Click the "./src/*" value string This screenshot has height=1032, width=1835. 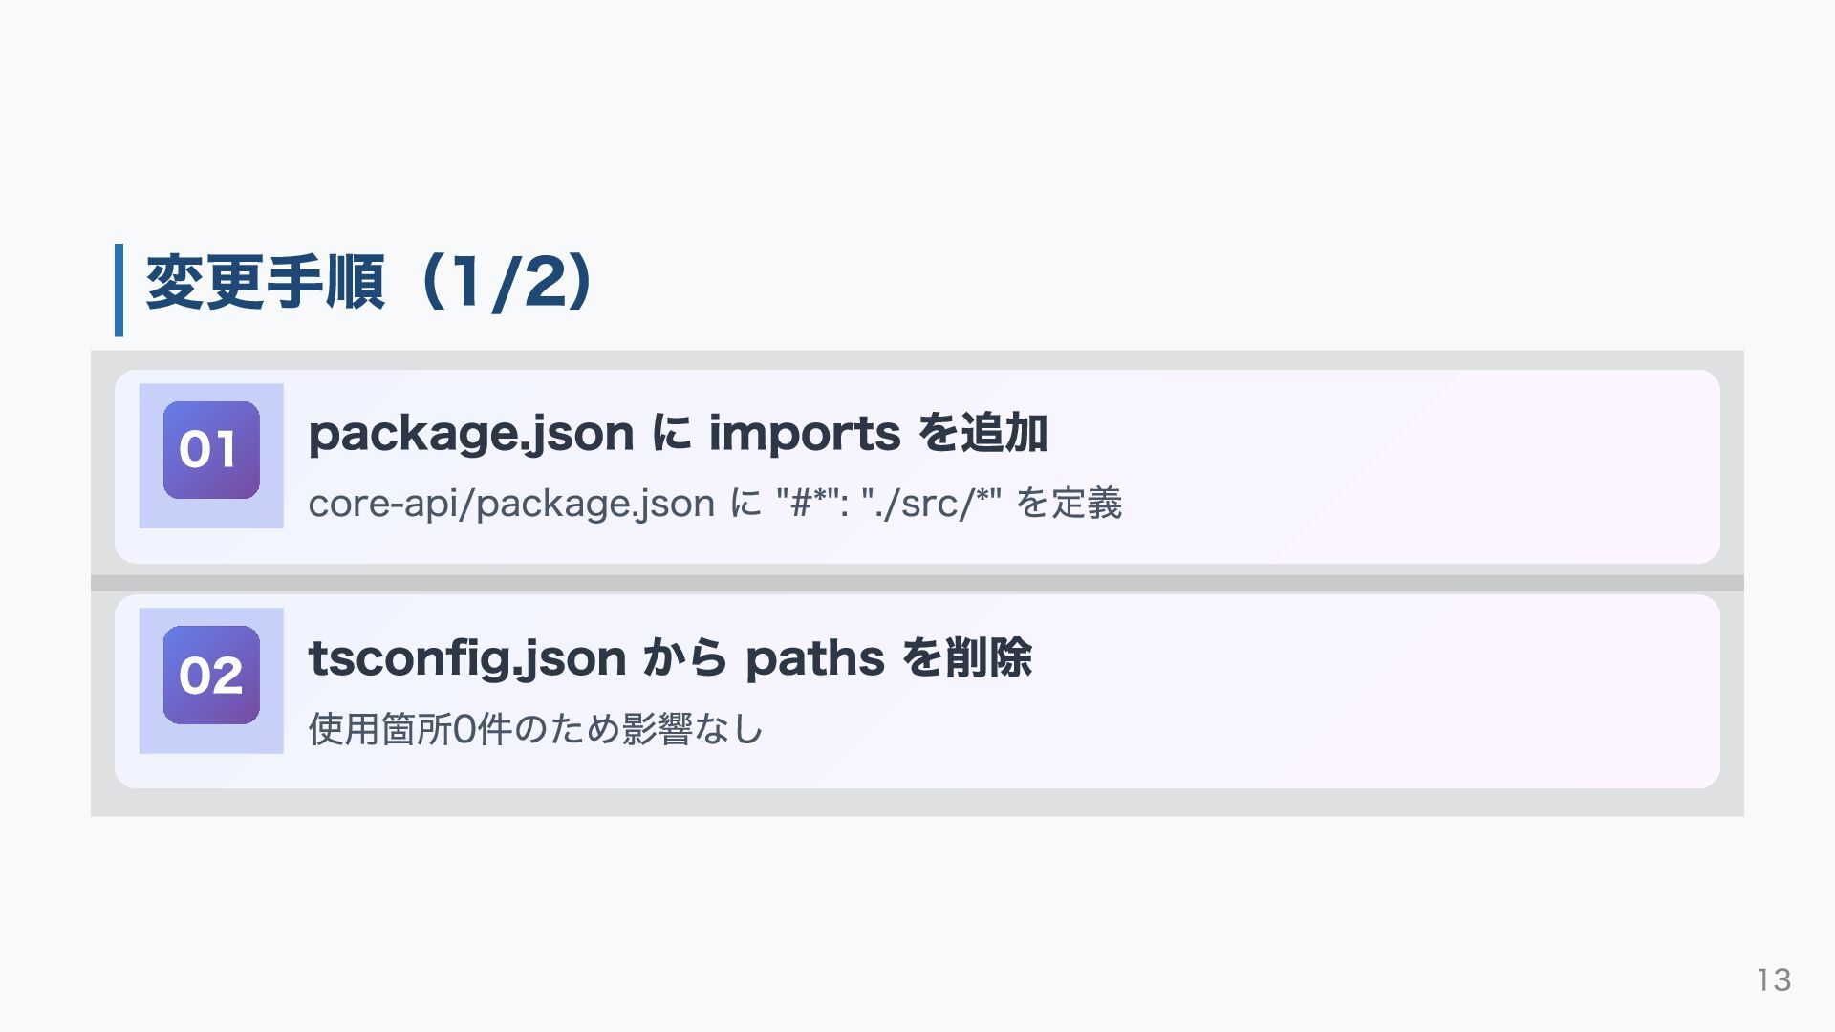pos(931,503)
